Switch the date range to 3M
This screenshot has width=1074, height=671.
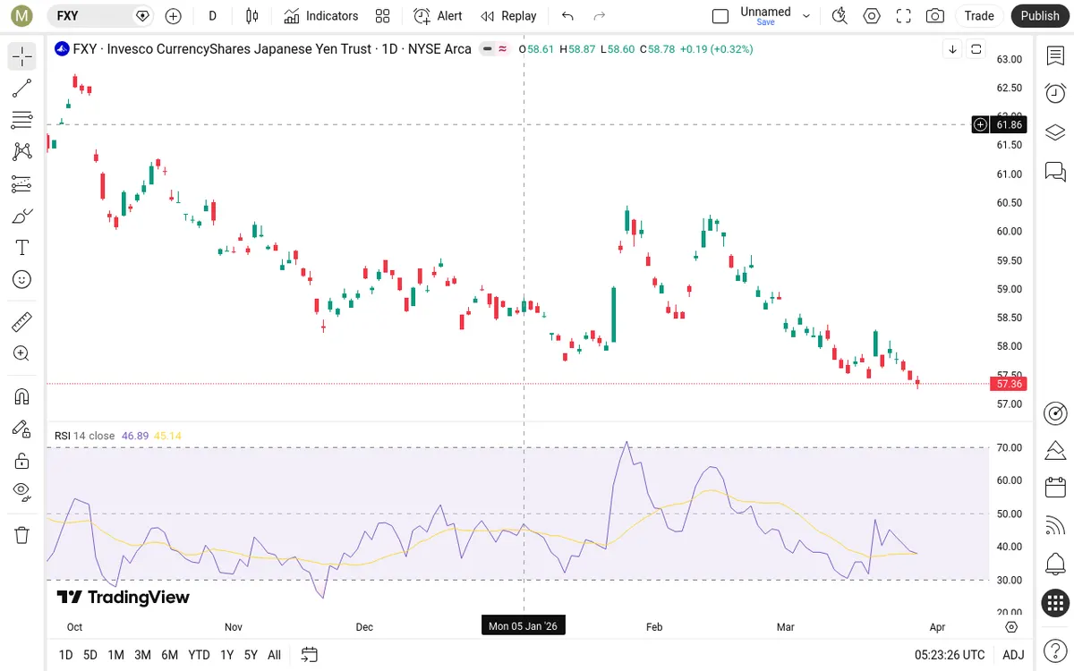pyautogui.click(x=142, y=655)
